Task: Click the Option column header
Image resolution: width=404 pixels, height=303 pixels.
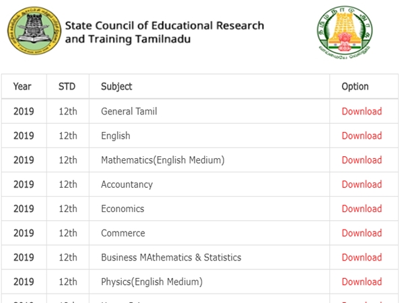Action: pos(355,86)
